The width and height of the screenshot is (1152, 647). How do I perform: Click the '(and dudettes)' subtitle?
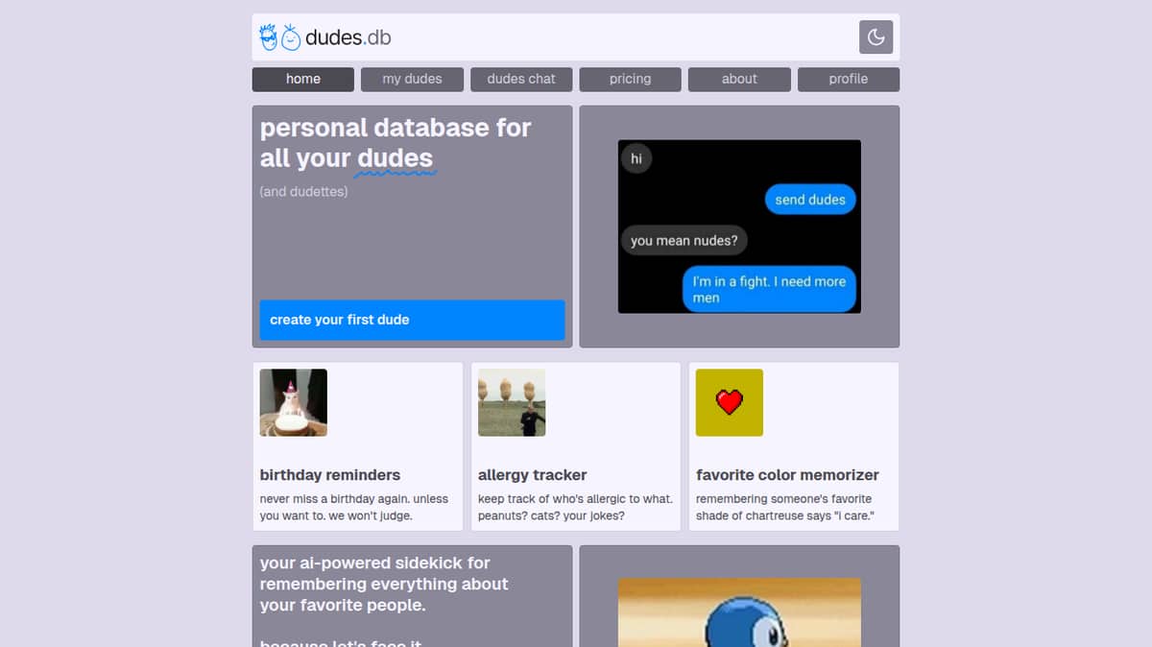pyautogui.click(x=303, y=192)
